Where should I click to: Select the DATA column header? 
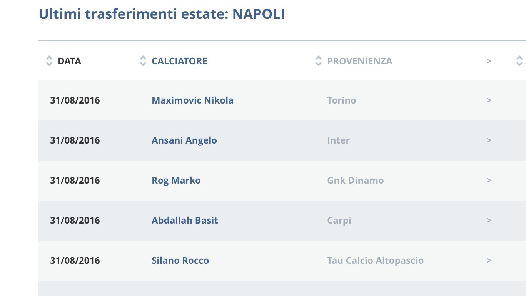pos(69,61)
